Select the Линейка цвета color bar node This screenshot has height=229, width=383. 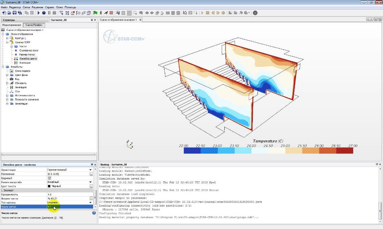click(x=28, y=59)
